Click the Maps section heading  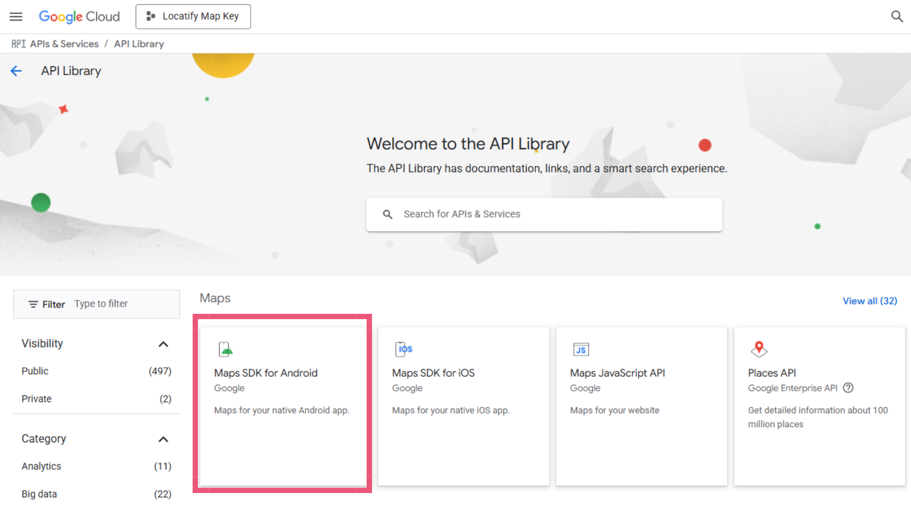click(x=215, y=298)
